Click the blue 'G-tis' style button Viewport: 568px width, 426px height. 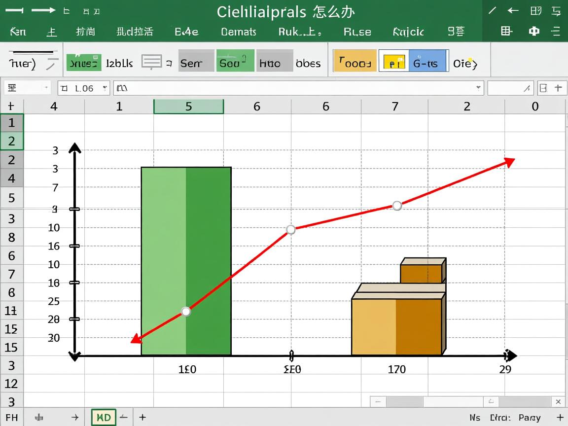428,61
